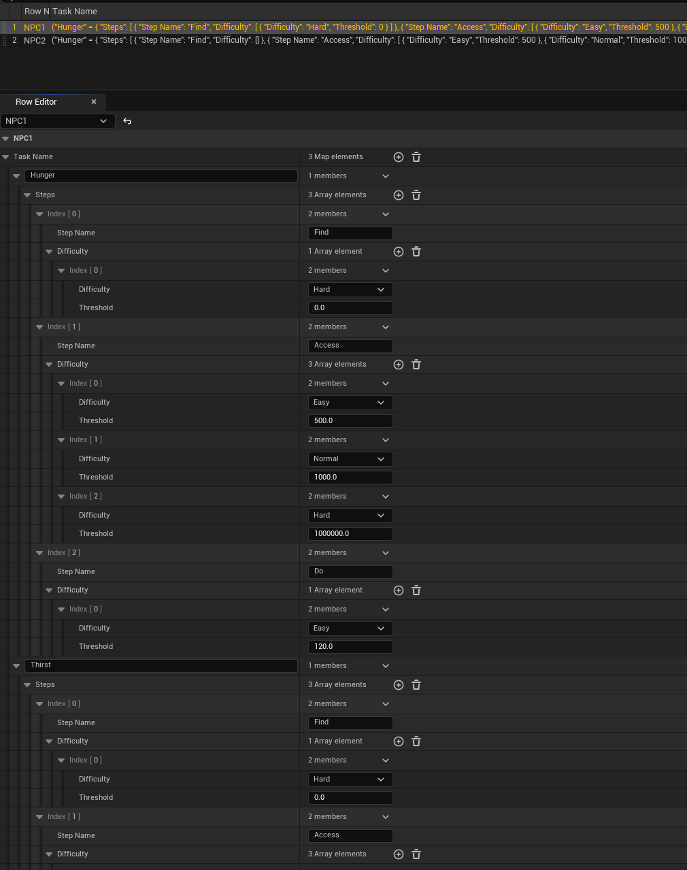Viewport: 687px width, 870px height.
Task: Click Threshold field showing 1000000.0
Action: point(350,534)
